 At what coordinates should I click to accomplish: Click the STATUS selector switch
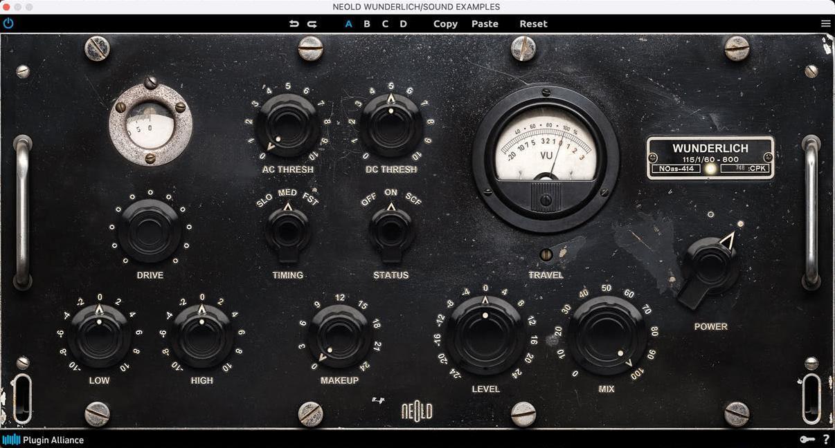[x=391, y=233]
